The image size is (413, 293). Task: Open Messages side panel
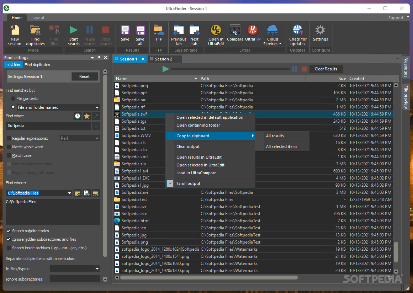click(406, 68)
